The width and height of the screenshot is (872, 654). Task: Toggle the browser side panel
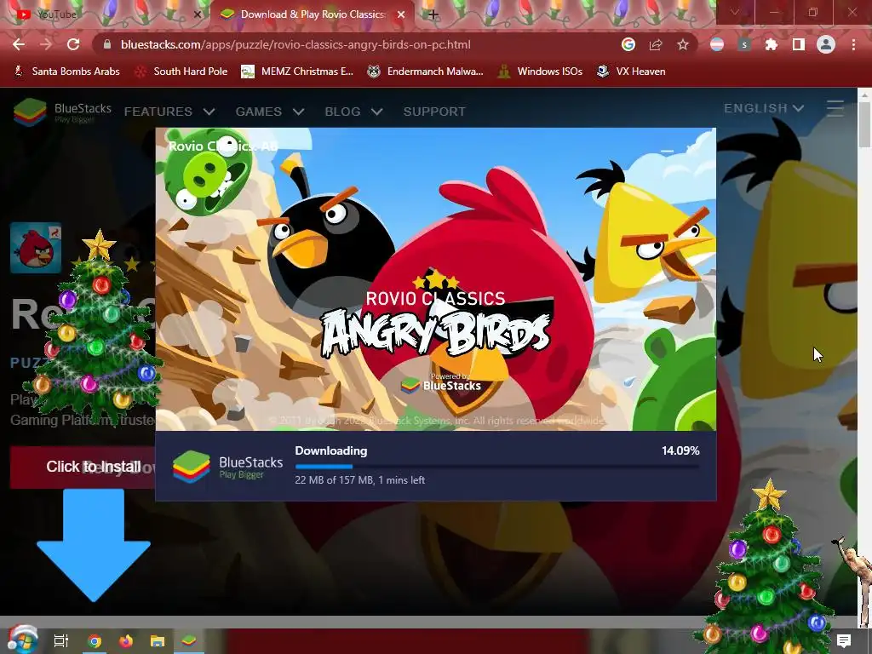tap(799, 44)
